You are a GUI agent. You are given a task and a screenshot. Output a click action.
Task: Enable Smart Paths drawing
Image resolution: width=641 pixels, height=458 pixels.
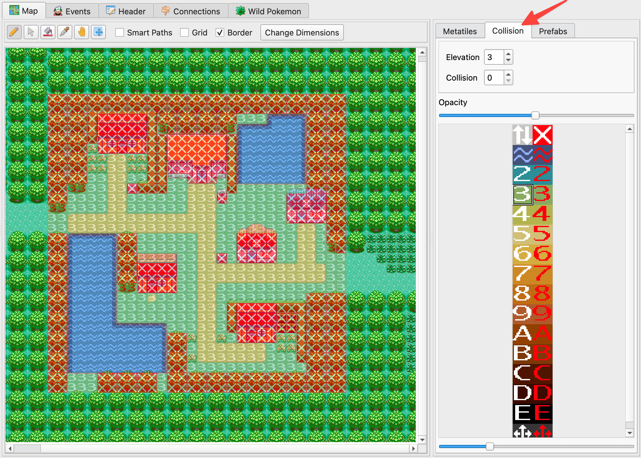tap(120, 32)
